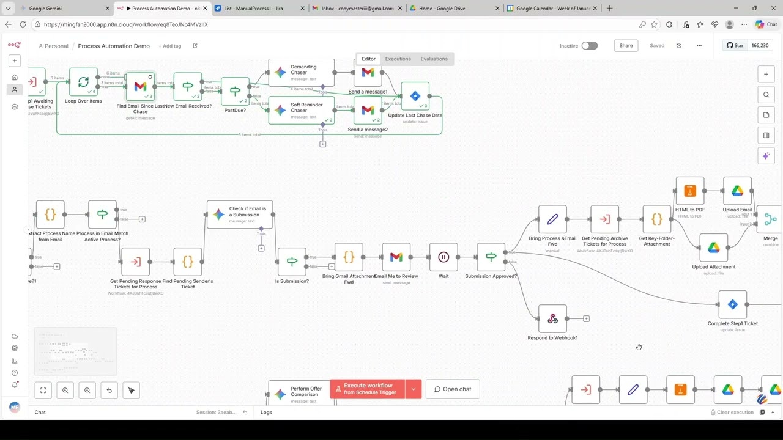Screen dimensions: 783x440
Task: Reload the page with browser refresh button
Action: (x=23, y=24)
